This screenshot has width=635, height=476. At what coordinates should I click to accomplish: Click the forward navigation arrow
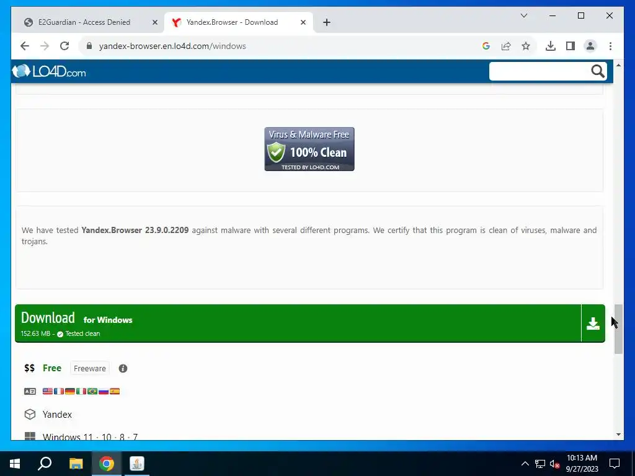click(x=45, y=46)
